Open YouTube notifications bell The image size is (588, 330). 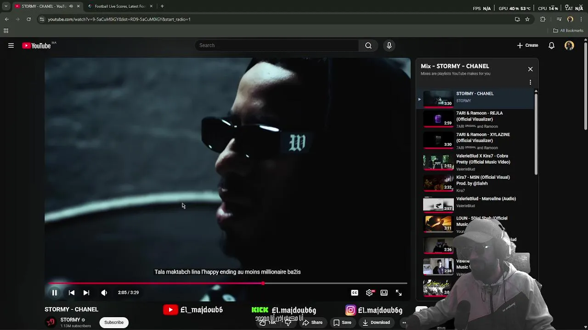click(x=551, y=45)
